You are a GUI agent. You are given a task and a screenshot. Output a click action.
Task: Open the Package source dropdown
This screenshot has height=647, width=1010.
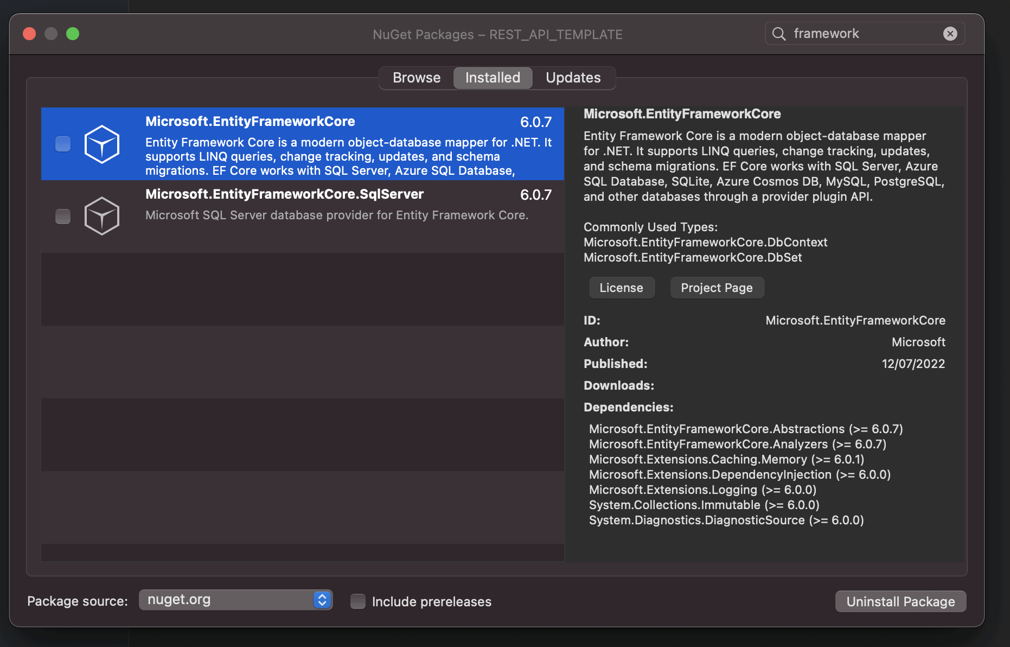(x=235, y=600)
